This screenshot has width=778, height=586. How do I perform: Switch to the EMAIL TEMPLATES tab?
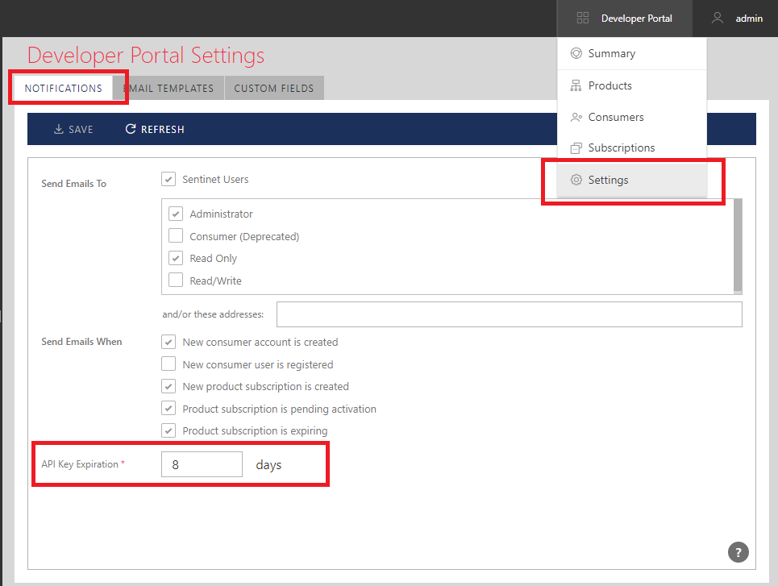pos(168,88)
